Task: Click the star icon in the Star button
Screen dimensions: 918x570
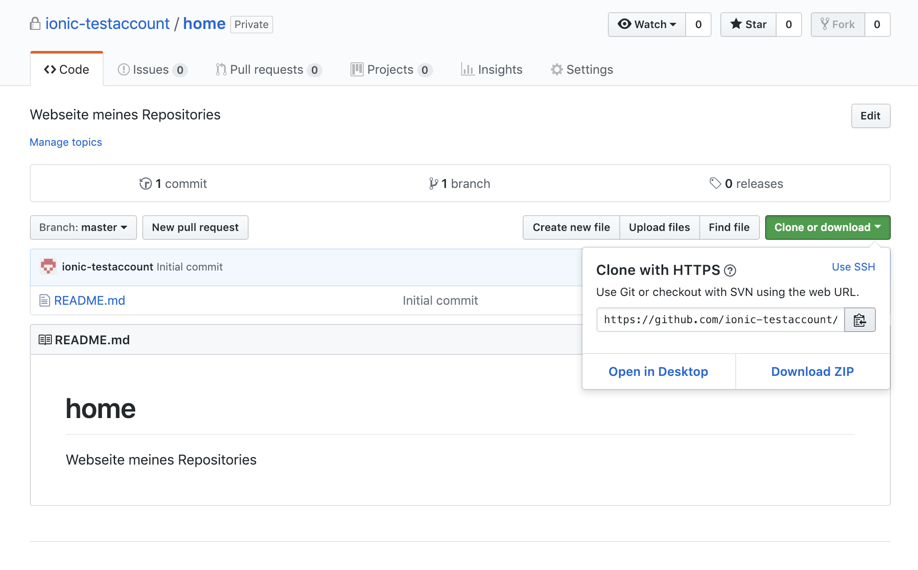Action: 736,24
